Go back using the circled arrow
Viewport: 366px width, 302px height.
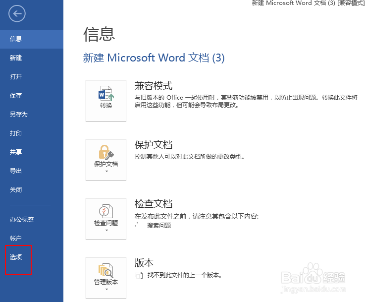pos(17,14)
